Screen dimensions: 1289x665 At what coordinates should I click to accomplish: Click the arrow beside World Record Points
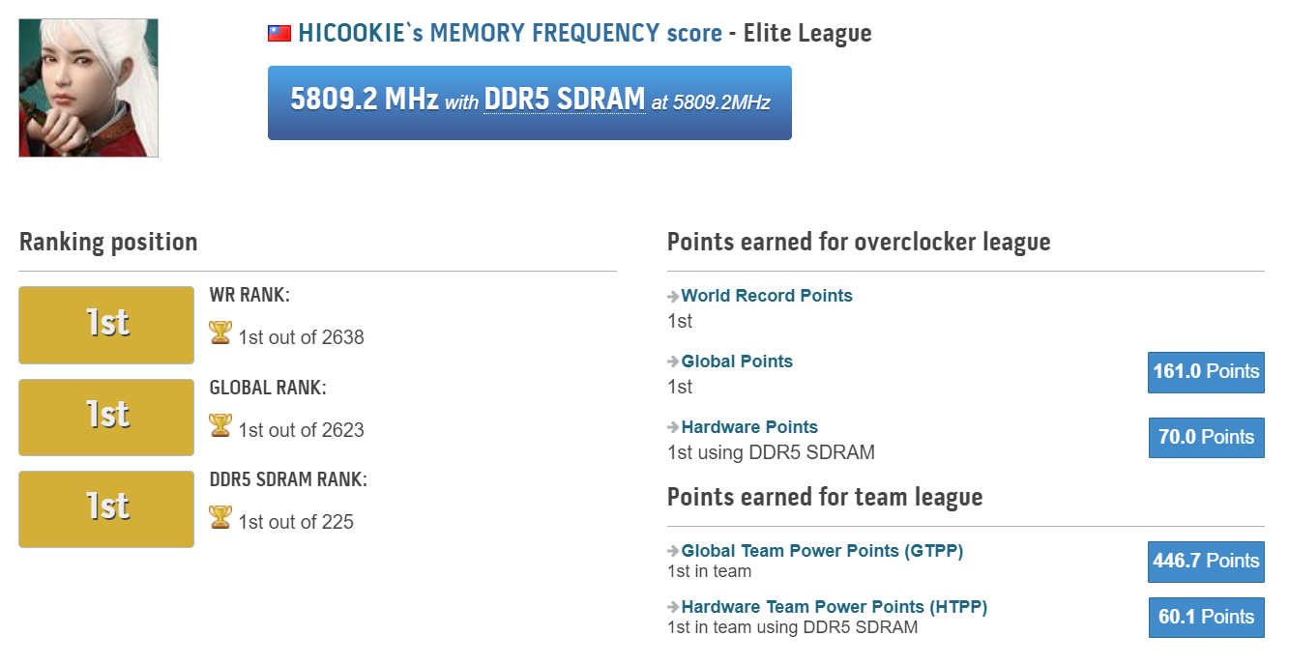673,297
